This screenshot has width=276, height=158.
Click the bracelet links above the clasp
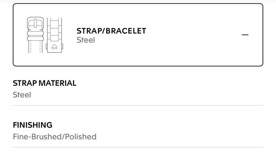point(54,30)
